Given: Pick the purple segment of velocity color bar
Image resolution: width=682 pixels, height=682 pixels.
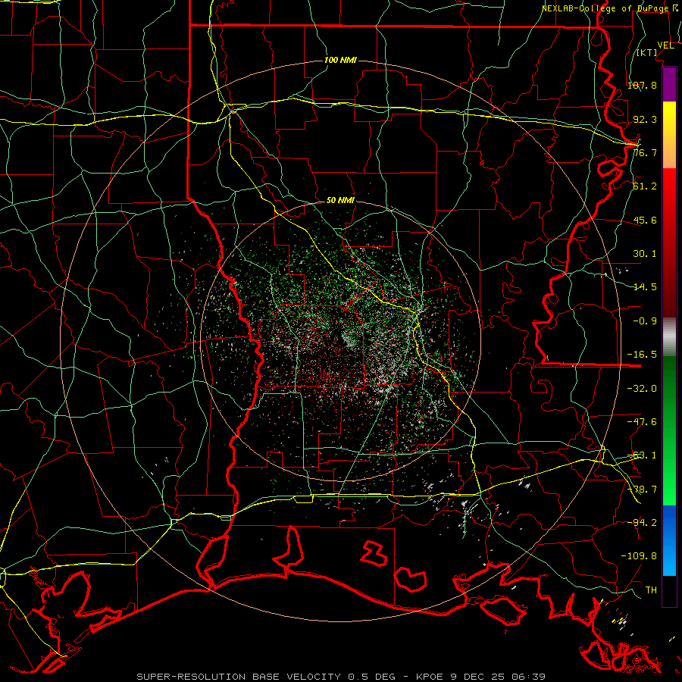Looking at the screenshot, I should [x=669, y=84].
